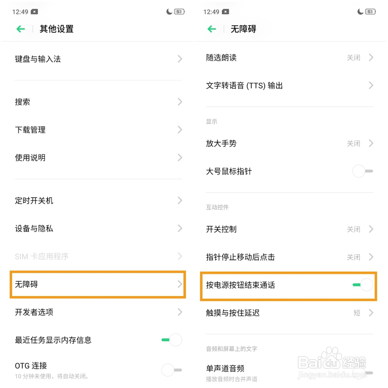Open 定时开关机 option
Viewport: 388px width, 388px height.
[x=97, y=201]
